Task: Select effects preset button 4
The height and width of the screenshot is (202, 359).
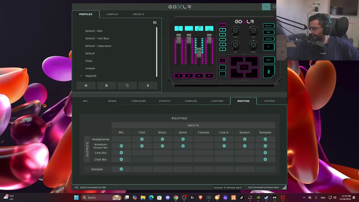Action: coord(222,40)
